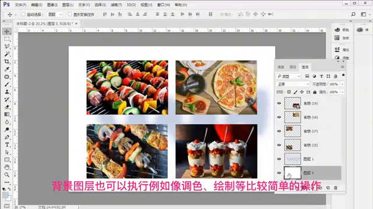The image size is (373, 209).
Task: Hide the 食物 (17) layer
Action: pos(279,131)
